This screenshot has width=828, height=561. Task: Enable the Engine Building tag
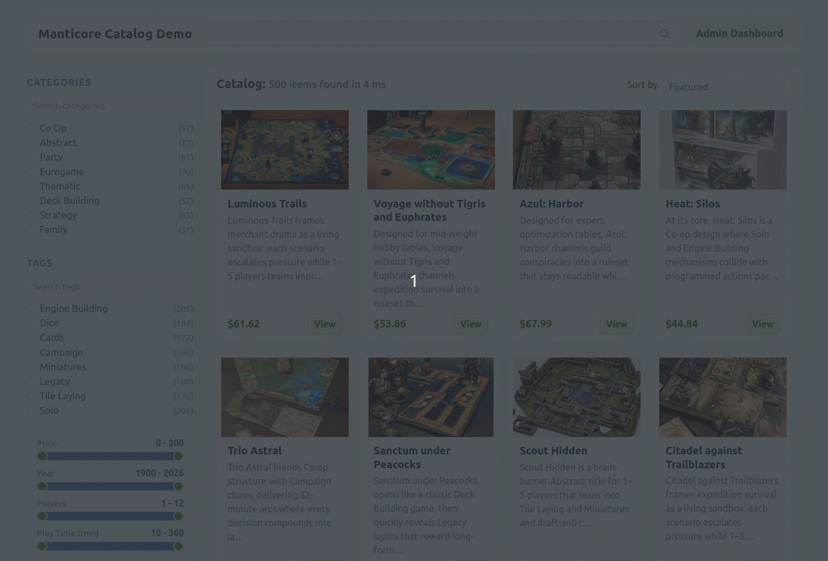point(31,308)
